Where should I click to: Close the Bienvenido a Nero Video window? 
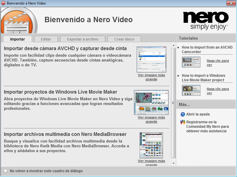231,3
